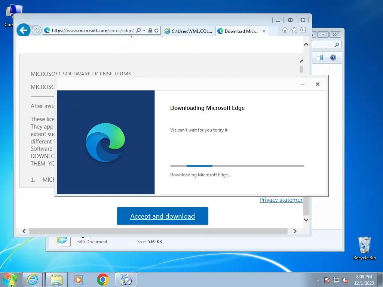Select the Download Micr... tab
This screenshot has height=287, width=383.
tap(239, 31)
